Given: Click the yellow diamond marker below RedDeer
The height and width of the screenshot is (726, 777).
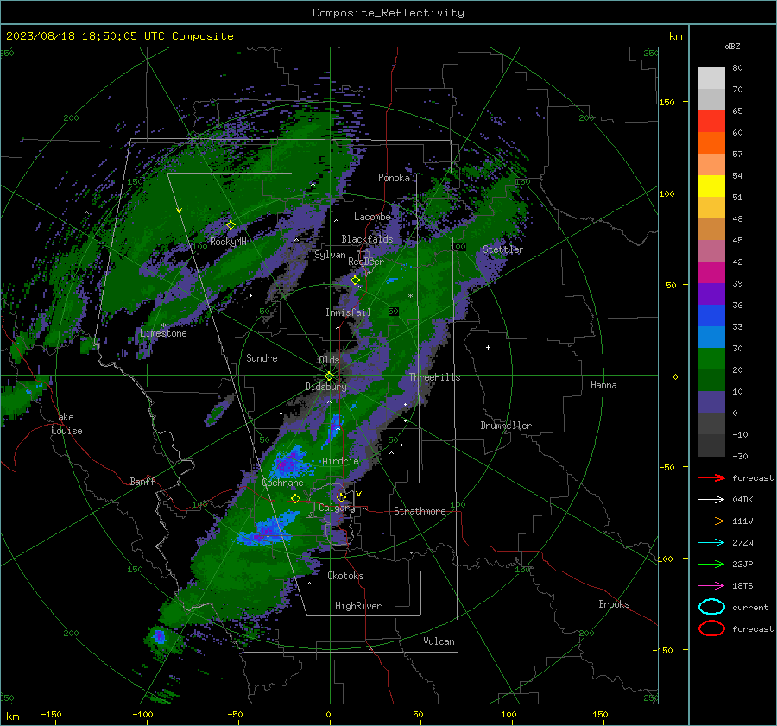Looking at the screenshot, I should [355, 281].
